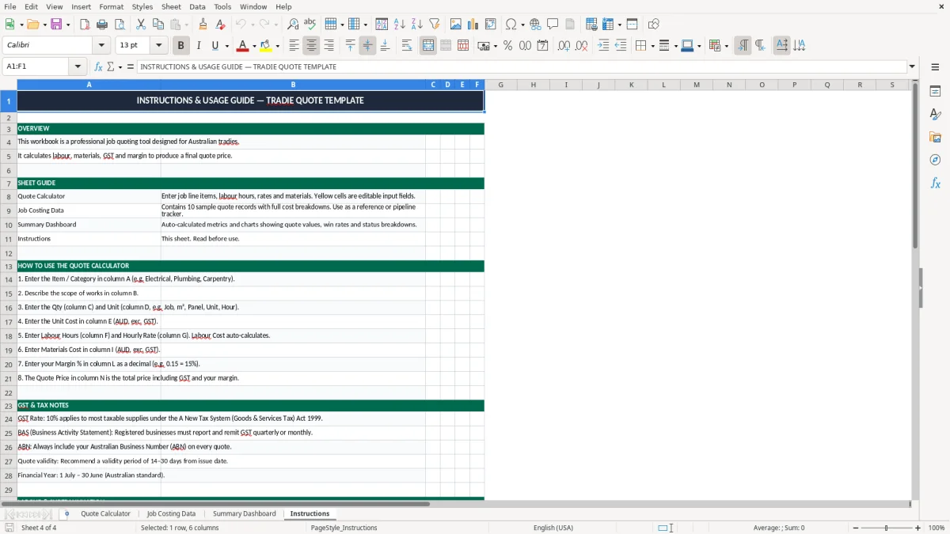Image resolution: width=950 pixels, height=534 pixels.
Task: Click the sidebar settings hamburger button
Action: 935,67
